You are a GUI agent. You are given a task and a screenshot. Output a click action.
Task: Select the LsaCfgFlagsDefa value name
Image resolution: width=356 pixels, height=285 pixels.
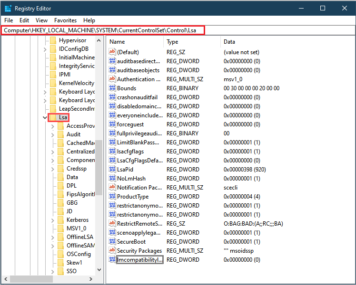point(140,161)
